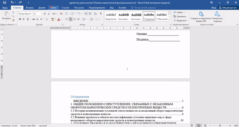239x127 pixels.
Task: Increase font size with large A
Action: coord(45,14)
